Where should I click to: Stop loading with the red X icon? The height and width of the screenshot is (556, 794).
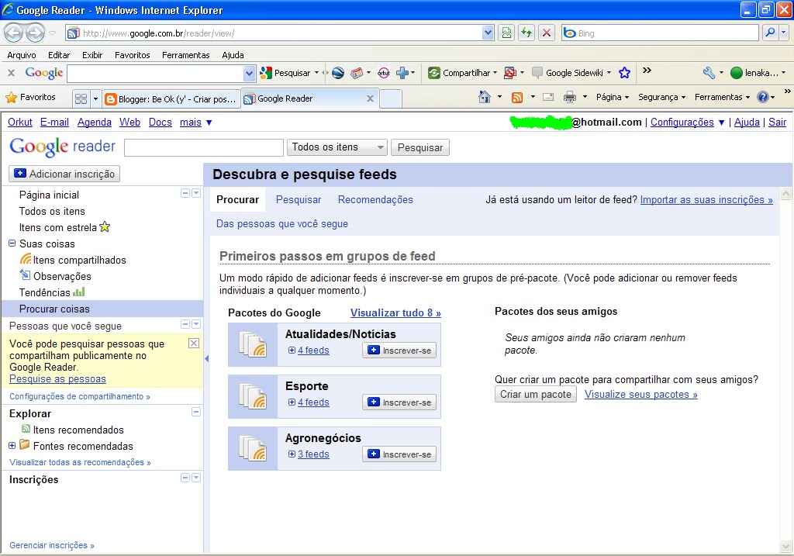coord(547,33)
